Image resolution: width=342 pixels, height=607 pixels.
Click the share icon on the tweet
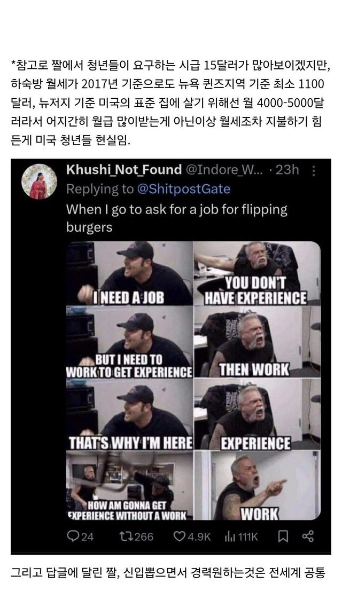[x=308, y=535]
